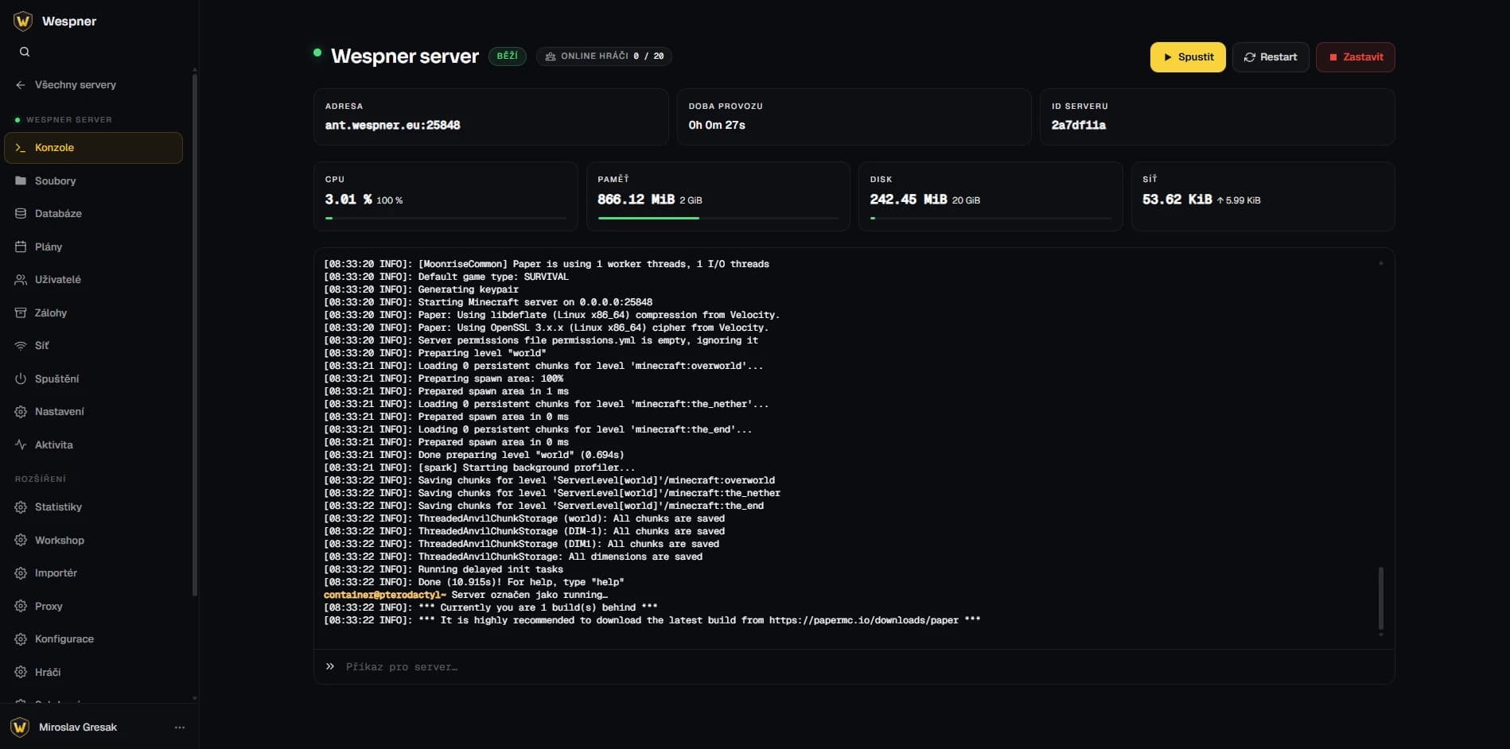The height and width of the screenshot is (749, 1510).
Task: Click the BĚŽÍ running status badge
Action: [x=507, y=56]
